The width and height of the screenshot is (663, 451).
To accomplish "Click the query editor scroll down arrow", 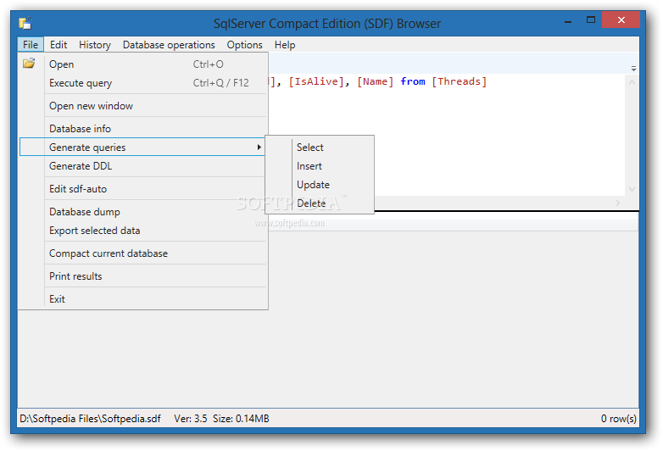I will [x=632, y=189].
